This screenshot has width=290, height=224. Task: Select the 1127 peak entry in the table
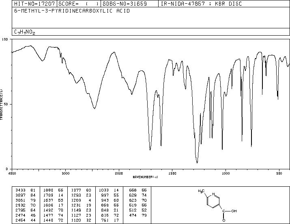coord(81,215)
